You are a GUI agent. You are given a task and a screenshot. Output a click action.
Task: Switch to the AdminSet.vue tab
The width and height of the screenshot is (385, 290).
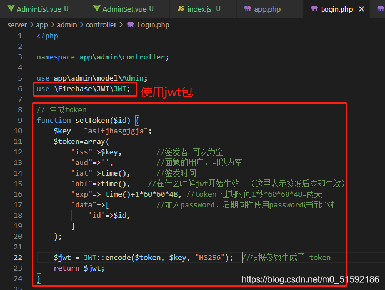point(127,9)
